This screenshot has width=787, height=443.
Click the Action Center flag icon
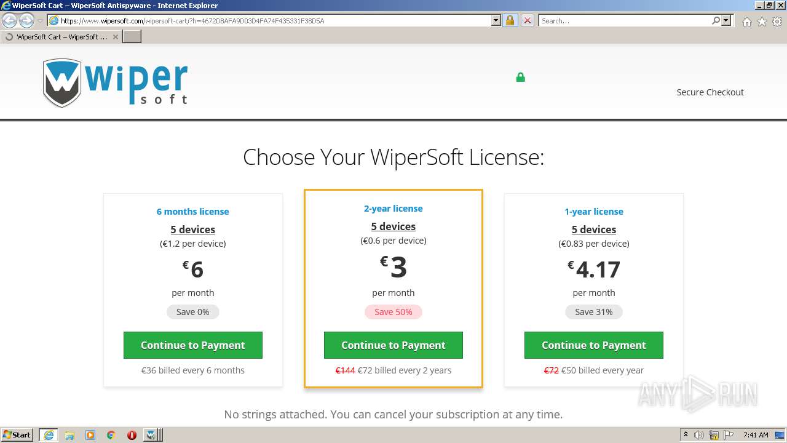coord(729,435)
